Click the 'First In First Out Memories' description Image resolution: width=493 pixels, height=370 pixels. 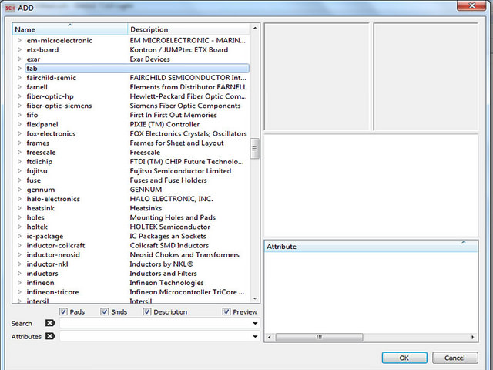coord(173,115)
